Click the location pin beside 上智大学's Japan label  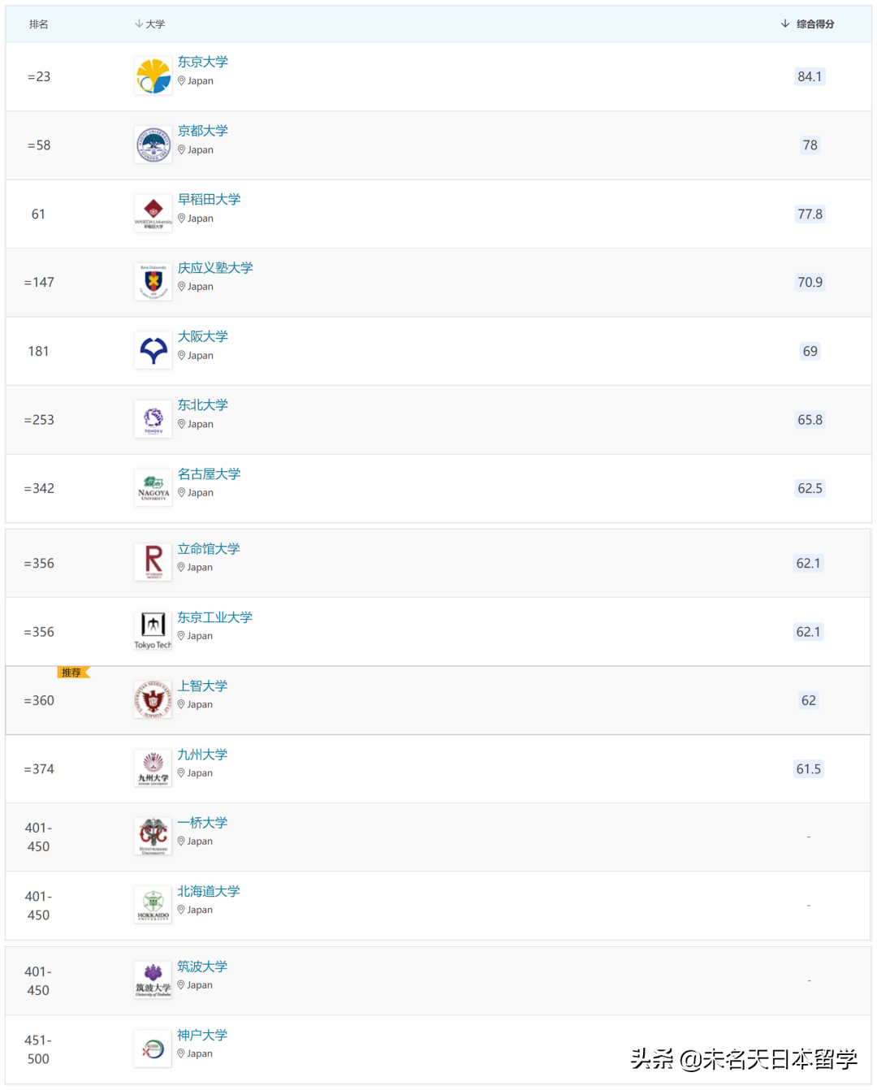180,704
